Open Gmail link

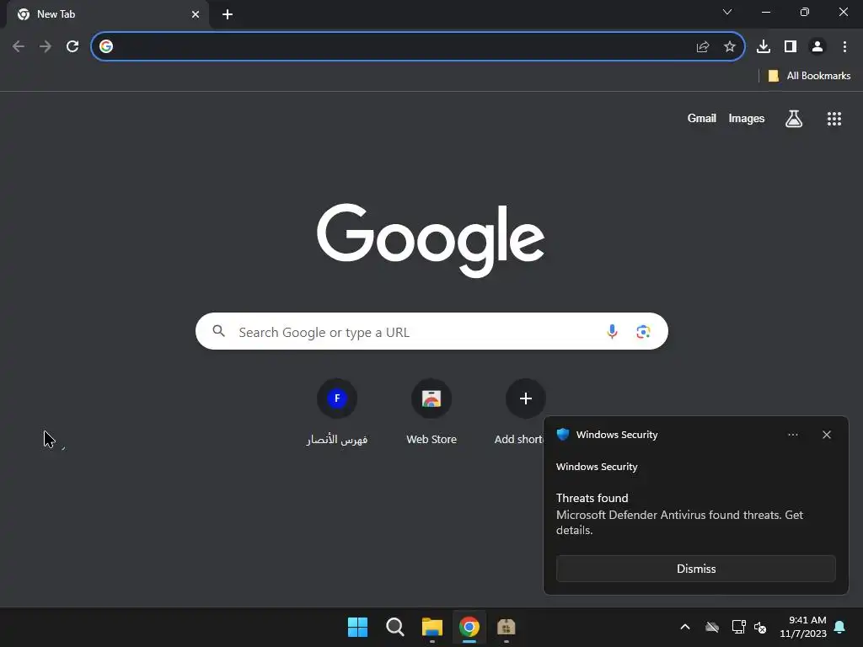point(702,118)
